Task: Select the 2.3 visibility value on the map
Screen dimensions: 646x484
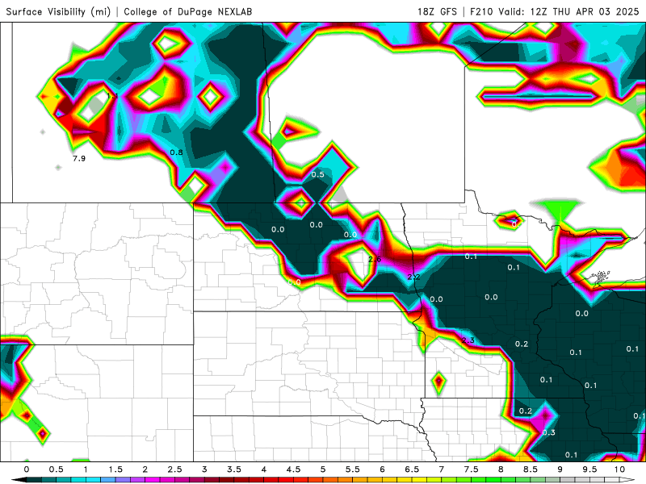Action: point(468,340)
